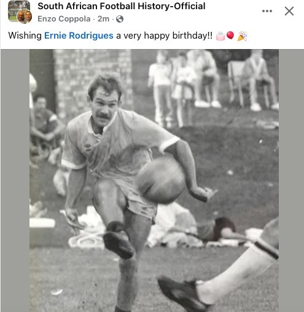Click the football in mid-air in photo
The image size is (304, 312).
click(x=161, y=180)
